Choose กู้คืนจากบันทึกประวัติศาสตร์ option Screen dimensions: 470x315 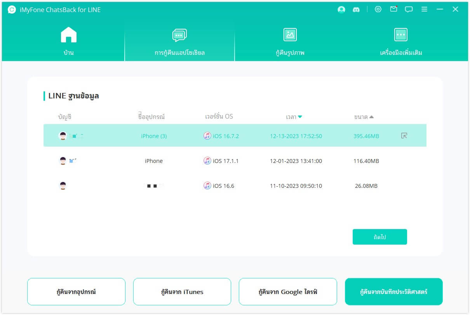pyautogui.click(x=394, y=292)
